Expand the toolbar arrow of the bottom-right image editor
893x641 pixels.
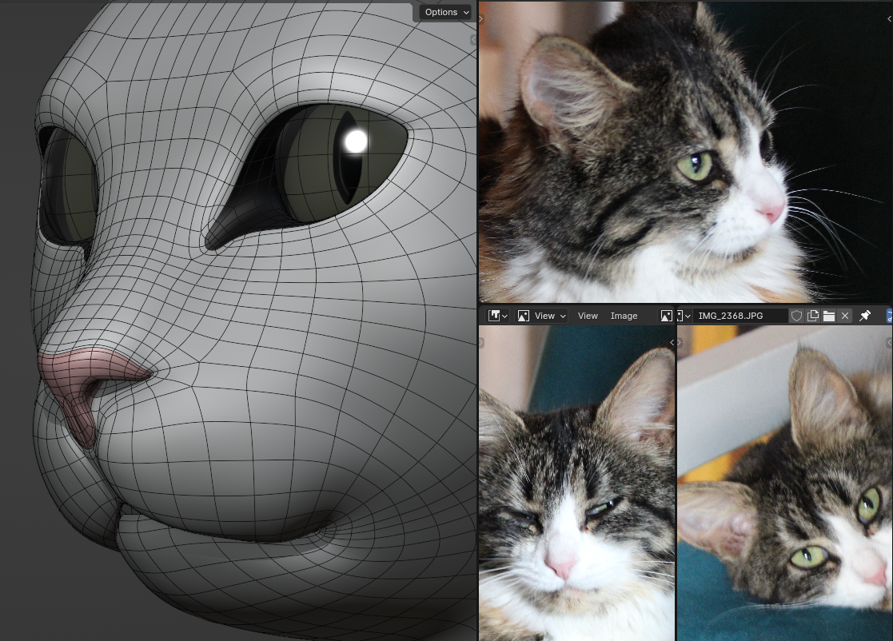point(680,343)
